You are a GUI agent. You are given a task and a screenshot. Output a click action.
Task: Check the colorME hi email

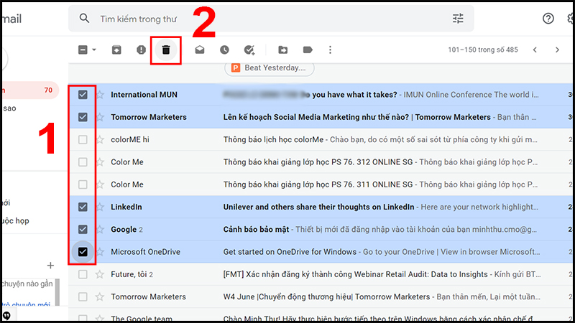pyautogui.click(x=83, y=139)
